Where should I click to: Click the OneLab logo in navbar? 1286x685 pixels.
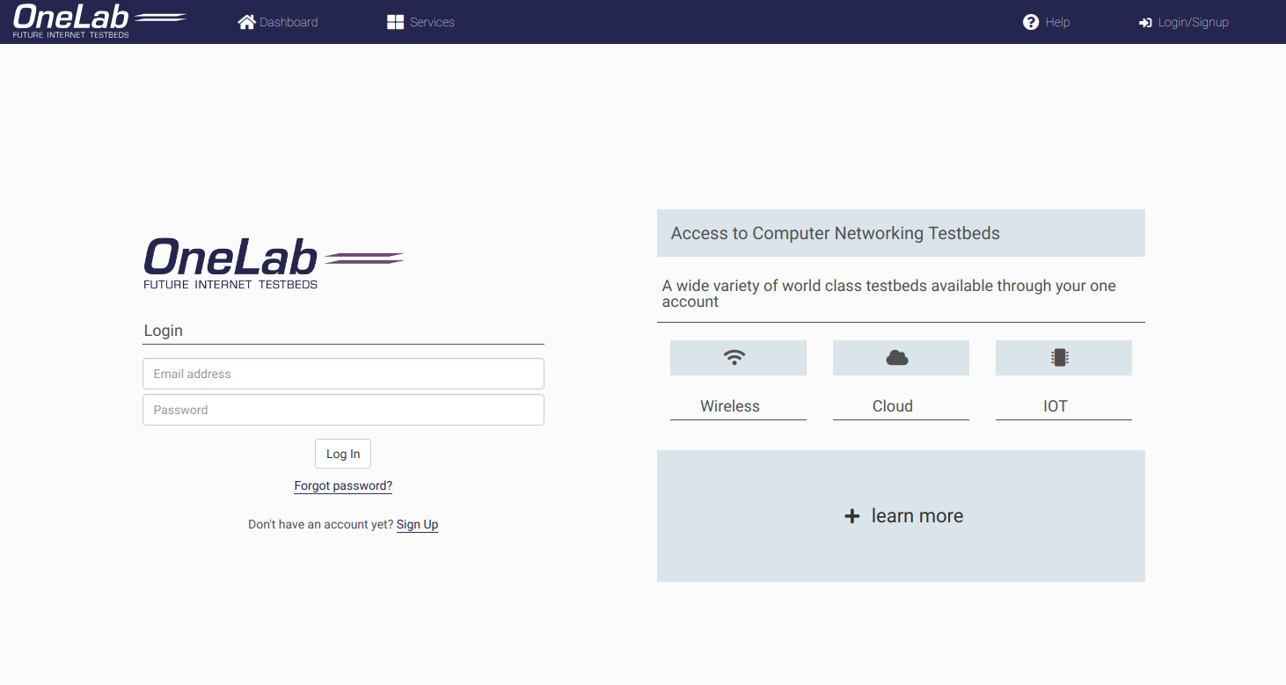click(99, 21)
